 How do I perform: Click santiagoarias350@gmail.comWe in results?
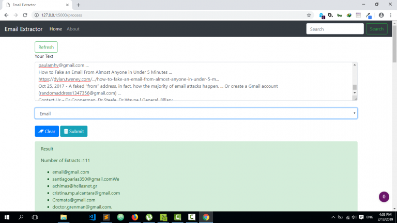point(86,179)
